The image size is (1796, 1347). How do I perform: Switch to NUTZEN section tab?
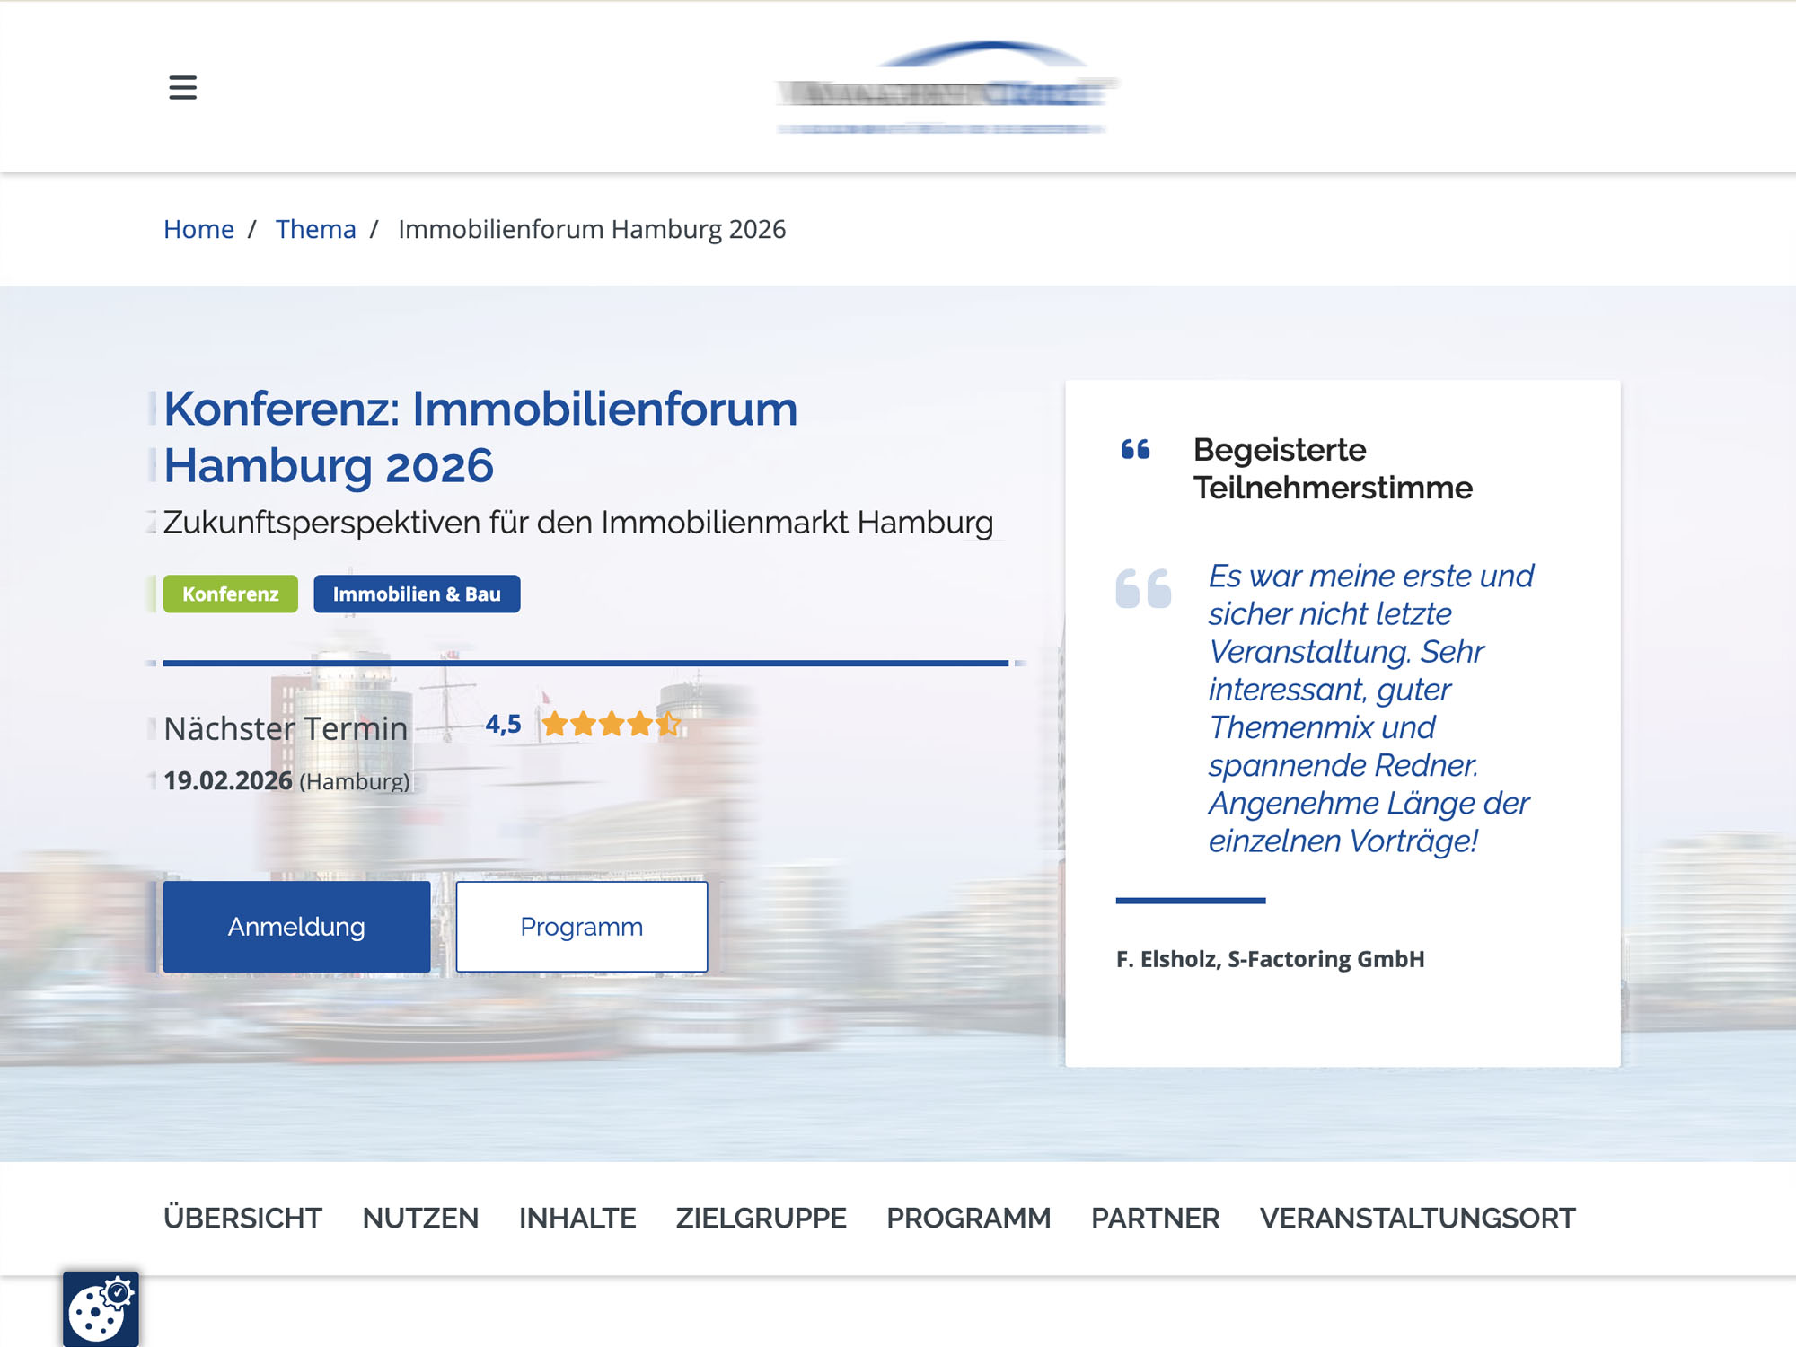pyautogui.click(x=420, y=1219)
